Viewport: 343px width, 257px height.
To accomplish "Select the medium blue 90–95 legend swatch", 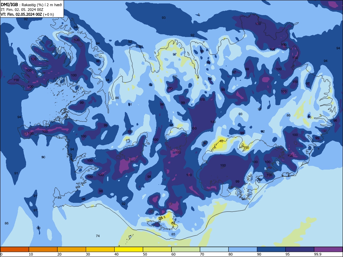I will pos(271,249).
